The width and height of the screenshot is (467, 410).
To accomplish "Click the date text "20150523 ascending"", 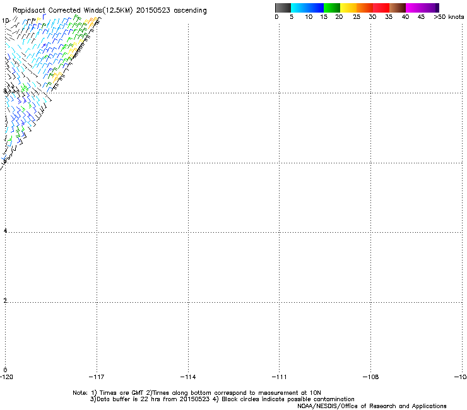I will pyautogui.click(x=171, y=11).
